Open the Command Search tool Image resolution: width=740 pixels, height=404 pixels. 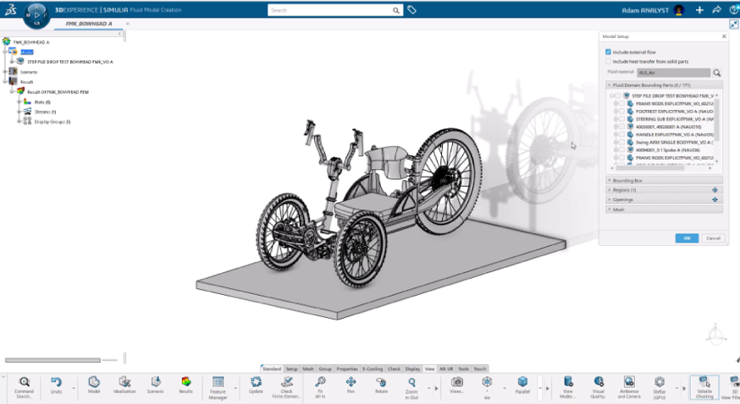[24, 387]
